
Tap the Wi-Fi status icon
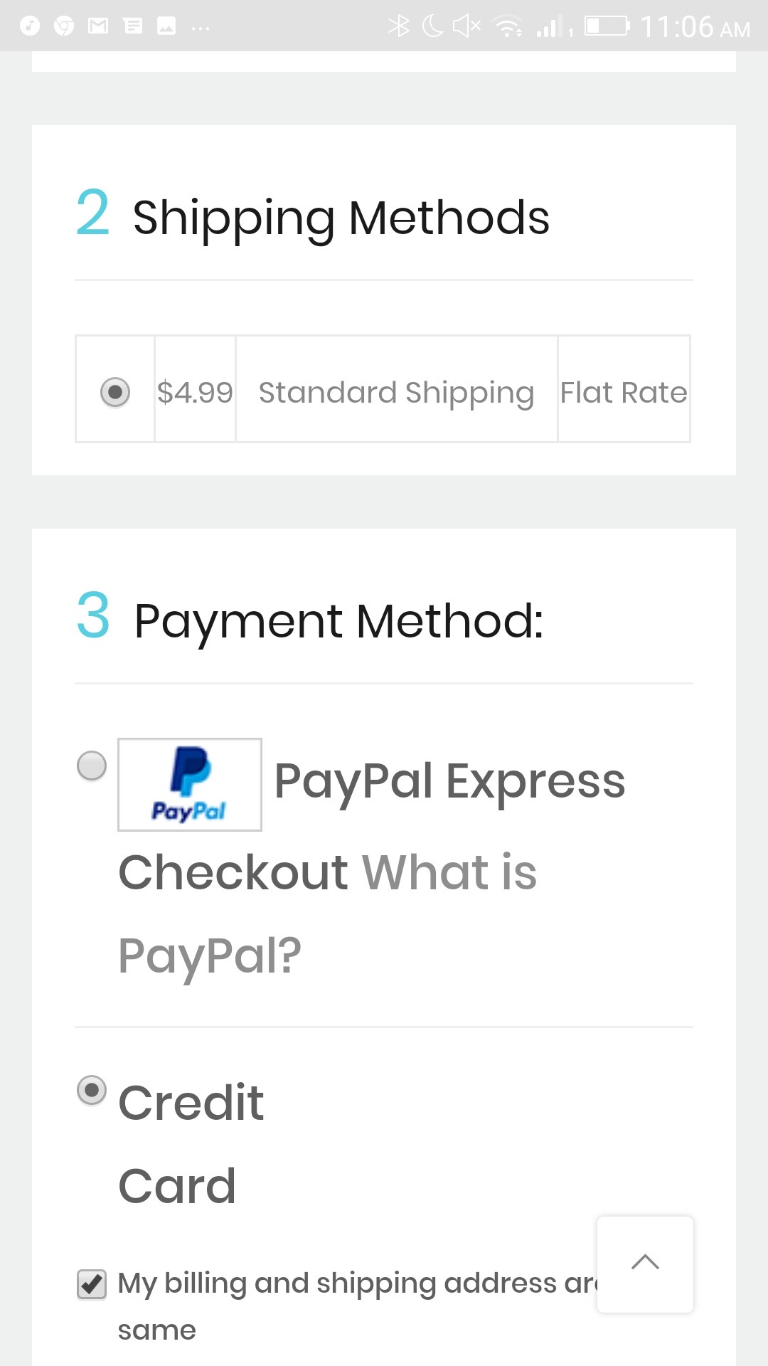[x=508, y=26]
